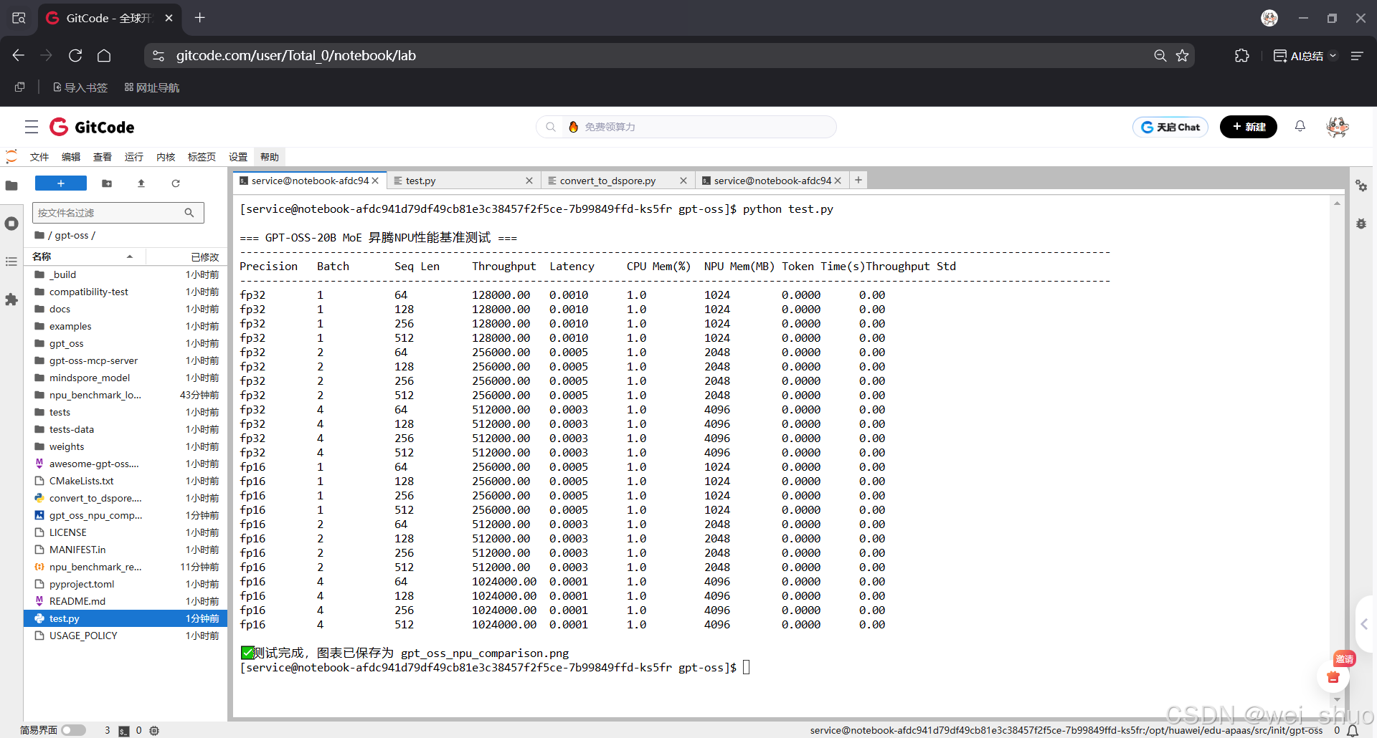Open the 设置 menu
The width and height of the screenshot is (1377, 738).
click(x=238, y=157)
